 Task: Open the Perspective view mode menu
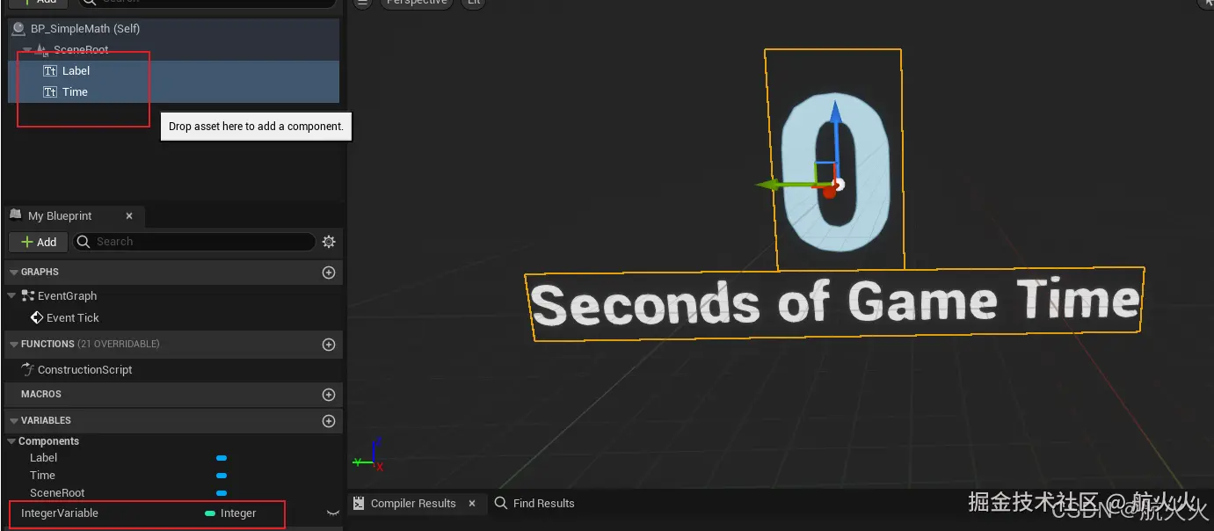(417, 3)
